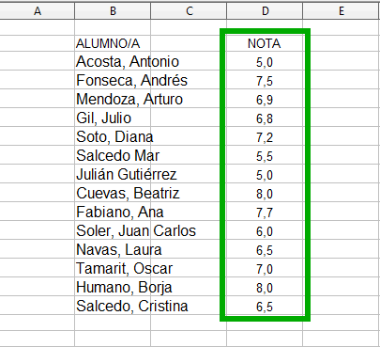Click the column C header
The height and width of the screenshot is (347, 380).
(189, 11)
